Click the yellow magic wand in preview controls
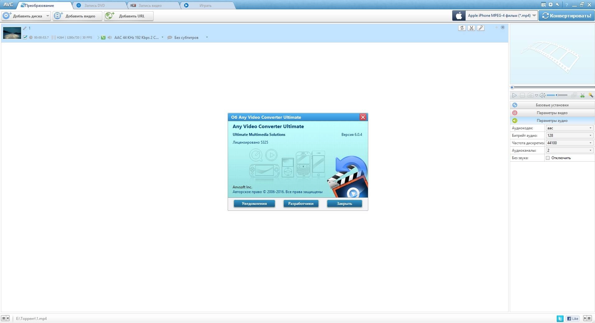The height and width of the screenshot is (323, 595). coord(591,95)
